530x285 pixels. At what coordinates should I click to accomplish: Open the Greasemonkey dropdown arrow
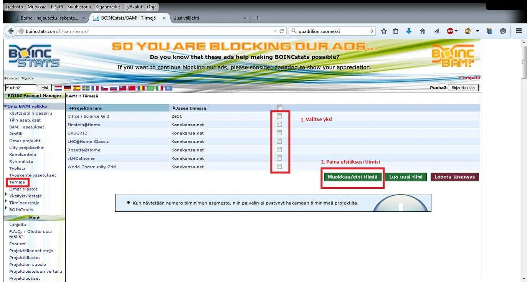pos(477,31)
